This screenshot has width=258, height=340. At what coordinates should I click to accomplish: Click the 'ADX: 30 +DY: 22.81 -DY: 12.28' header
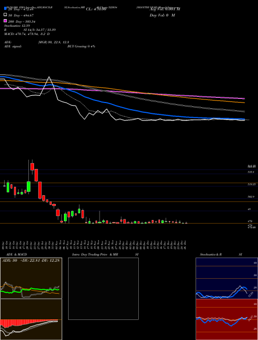pos(30,261)
